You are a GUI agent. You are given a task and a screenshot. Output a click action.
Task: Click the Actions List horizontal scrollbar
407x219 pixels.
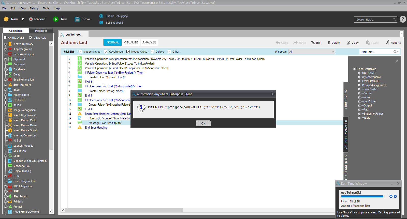pyautogui.click(x=124, y=210)
